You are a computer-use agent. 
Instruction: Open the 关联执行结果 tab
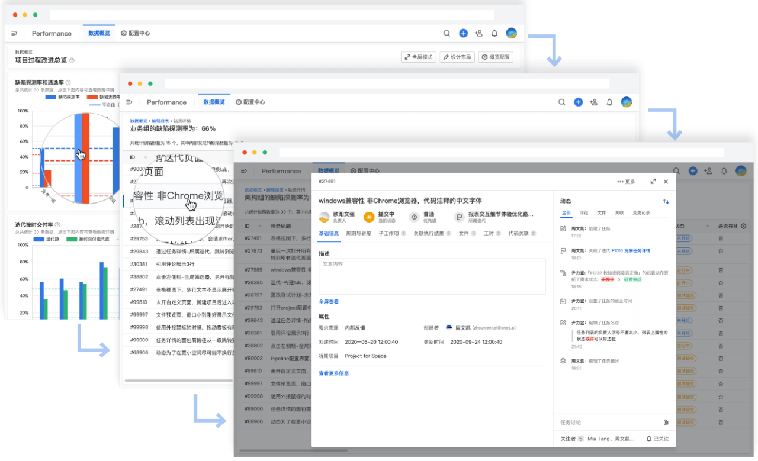[x=432, y=234]
